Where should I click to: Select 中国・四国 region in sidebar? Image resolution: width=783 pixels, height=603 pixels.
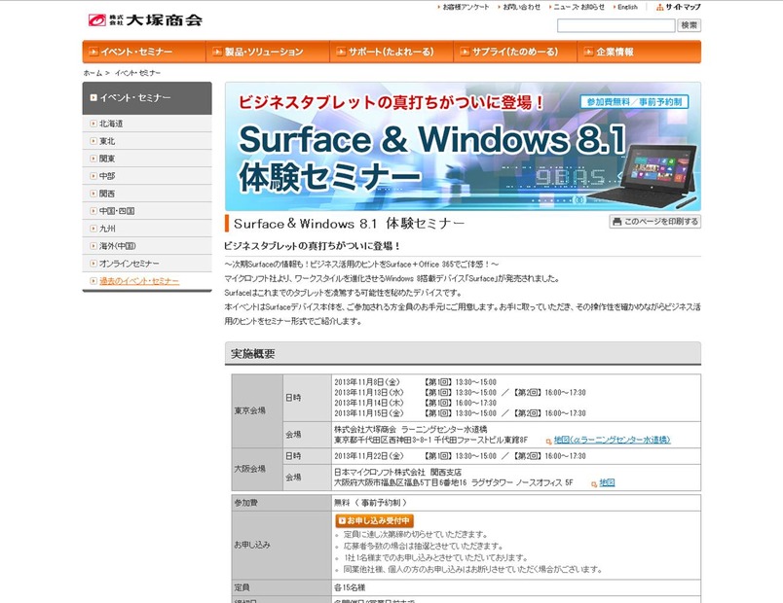point(147,211)
